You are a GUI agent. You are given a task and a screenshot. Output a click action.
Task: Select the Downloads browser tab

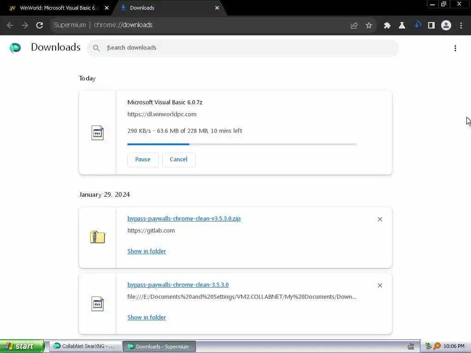point(168,8)
